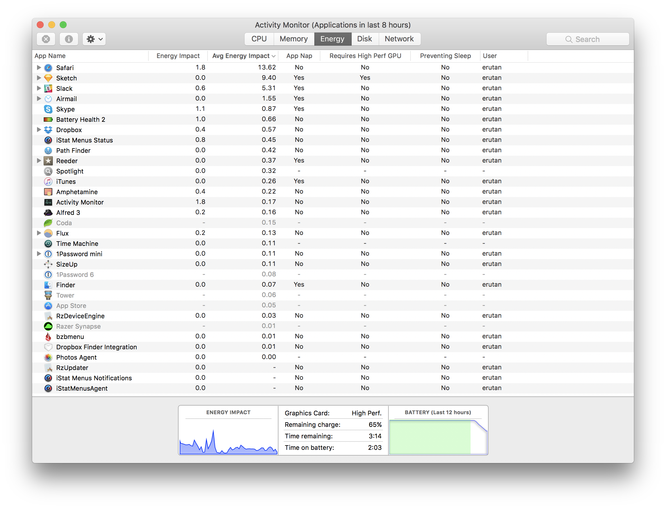Open the process info inspector button

coord(69,39)
